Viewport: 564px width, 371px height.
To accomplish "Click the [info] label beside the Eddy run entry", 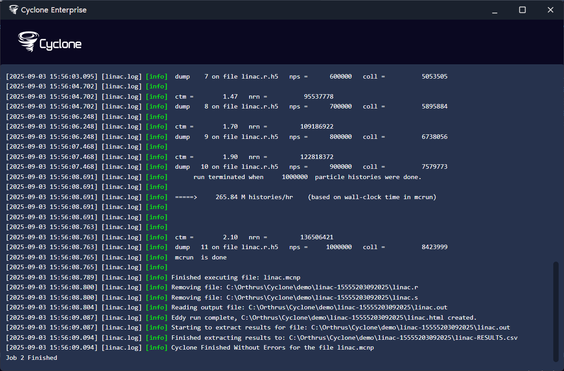I will [x=157, y=317].
